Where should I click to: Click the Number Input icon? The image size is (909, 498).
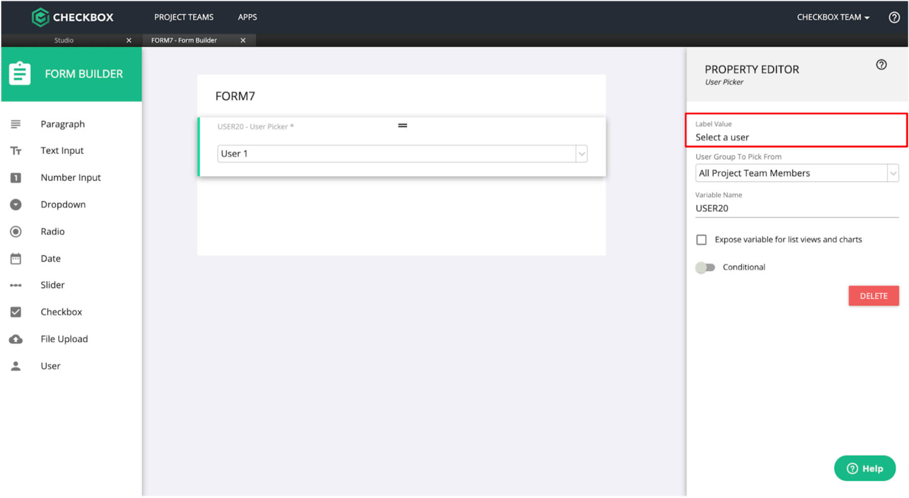(16, 177)
